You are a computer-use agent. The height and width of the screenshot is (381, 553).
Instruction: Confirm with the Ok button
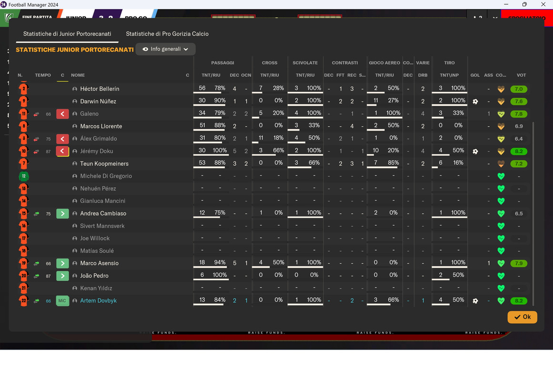tap(522, 317)
